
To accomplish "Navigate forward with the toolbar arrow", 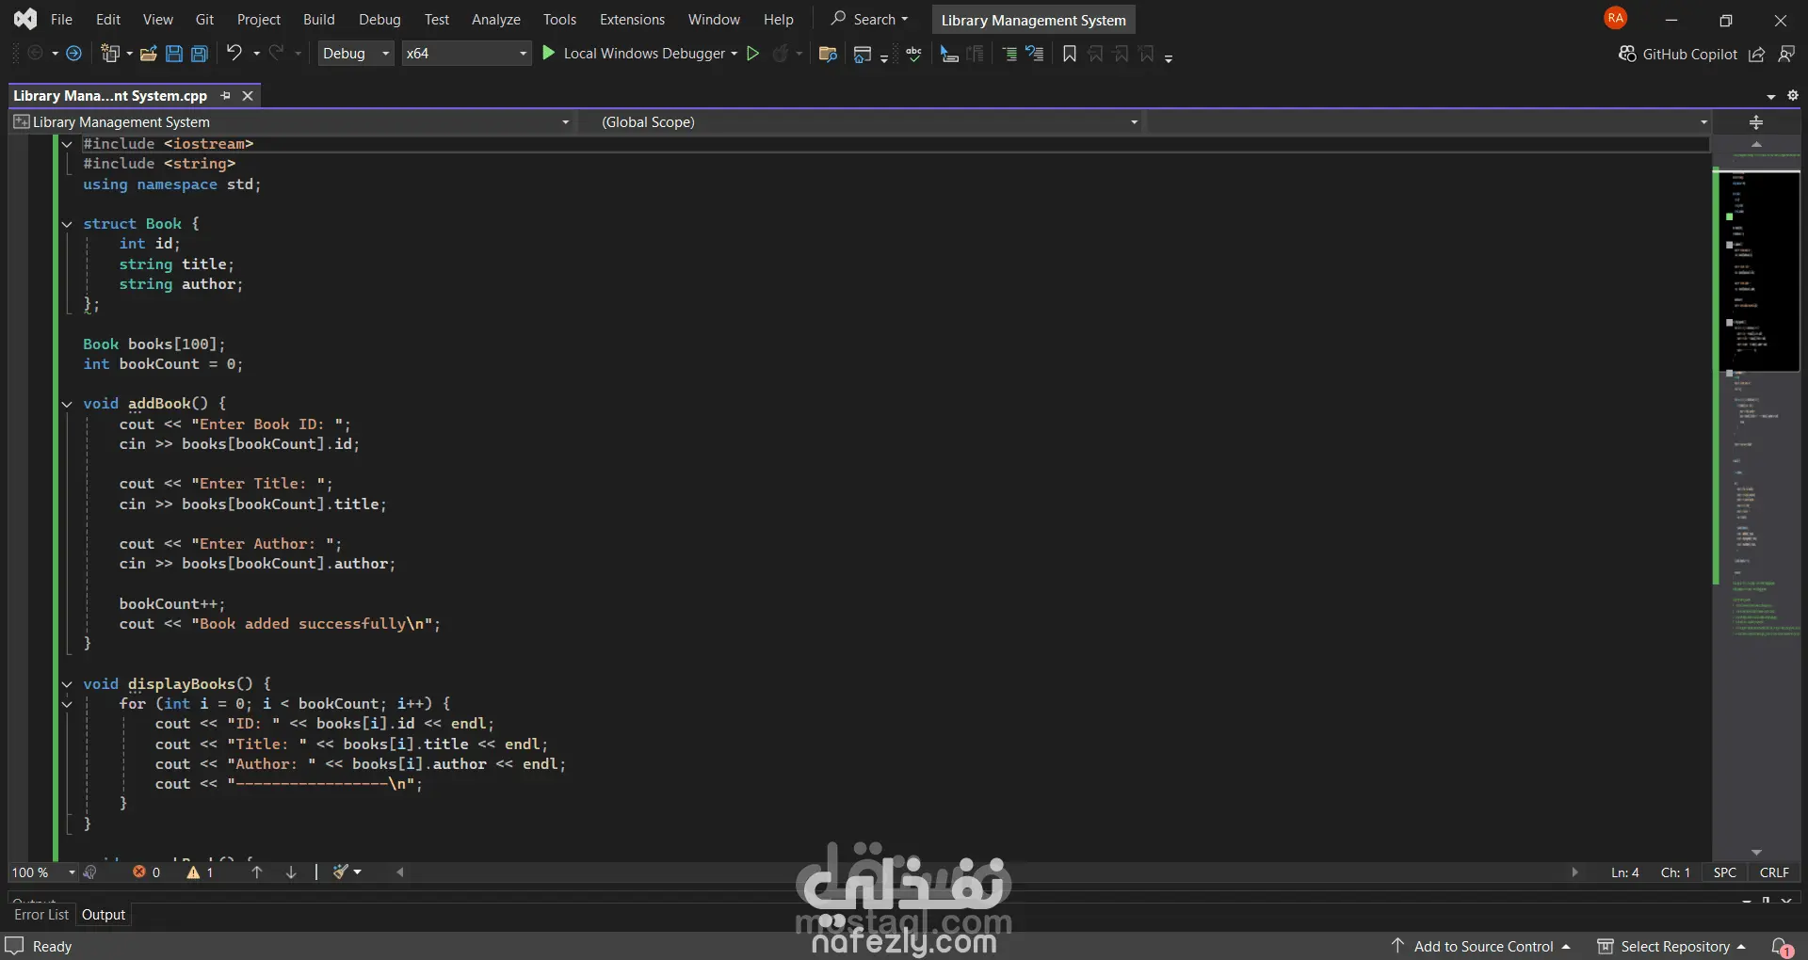I will click(74, 54).
